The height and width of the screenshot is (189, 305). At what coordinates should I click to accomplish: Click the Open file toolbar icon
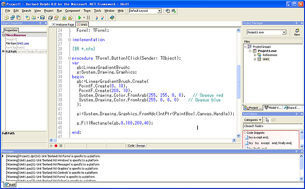(34, 18)
